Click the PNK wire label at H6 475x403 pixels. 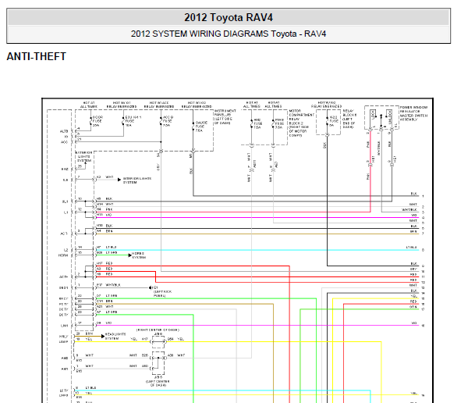pos(109,209)
